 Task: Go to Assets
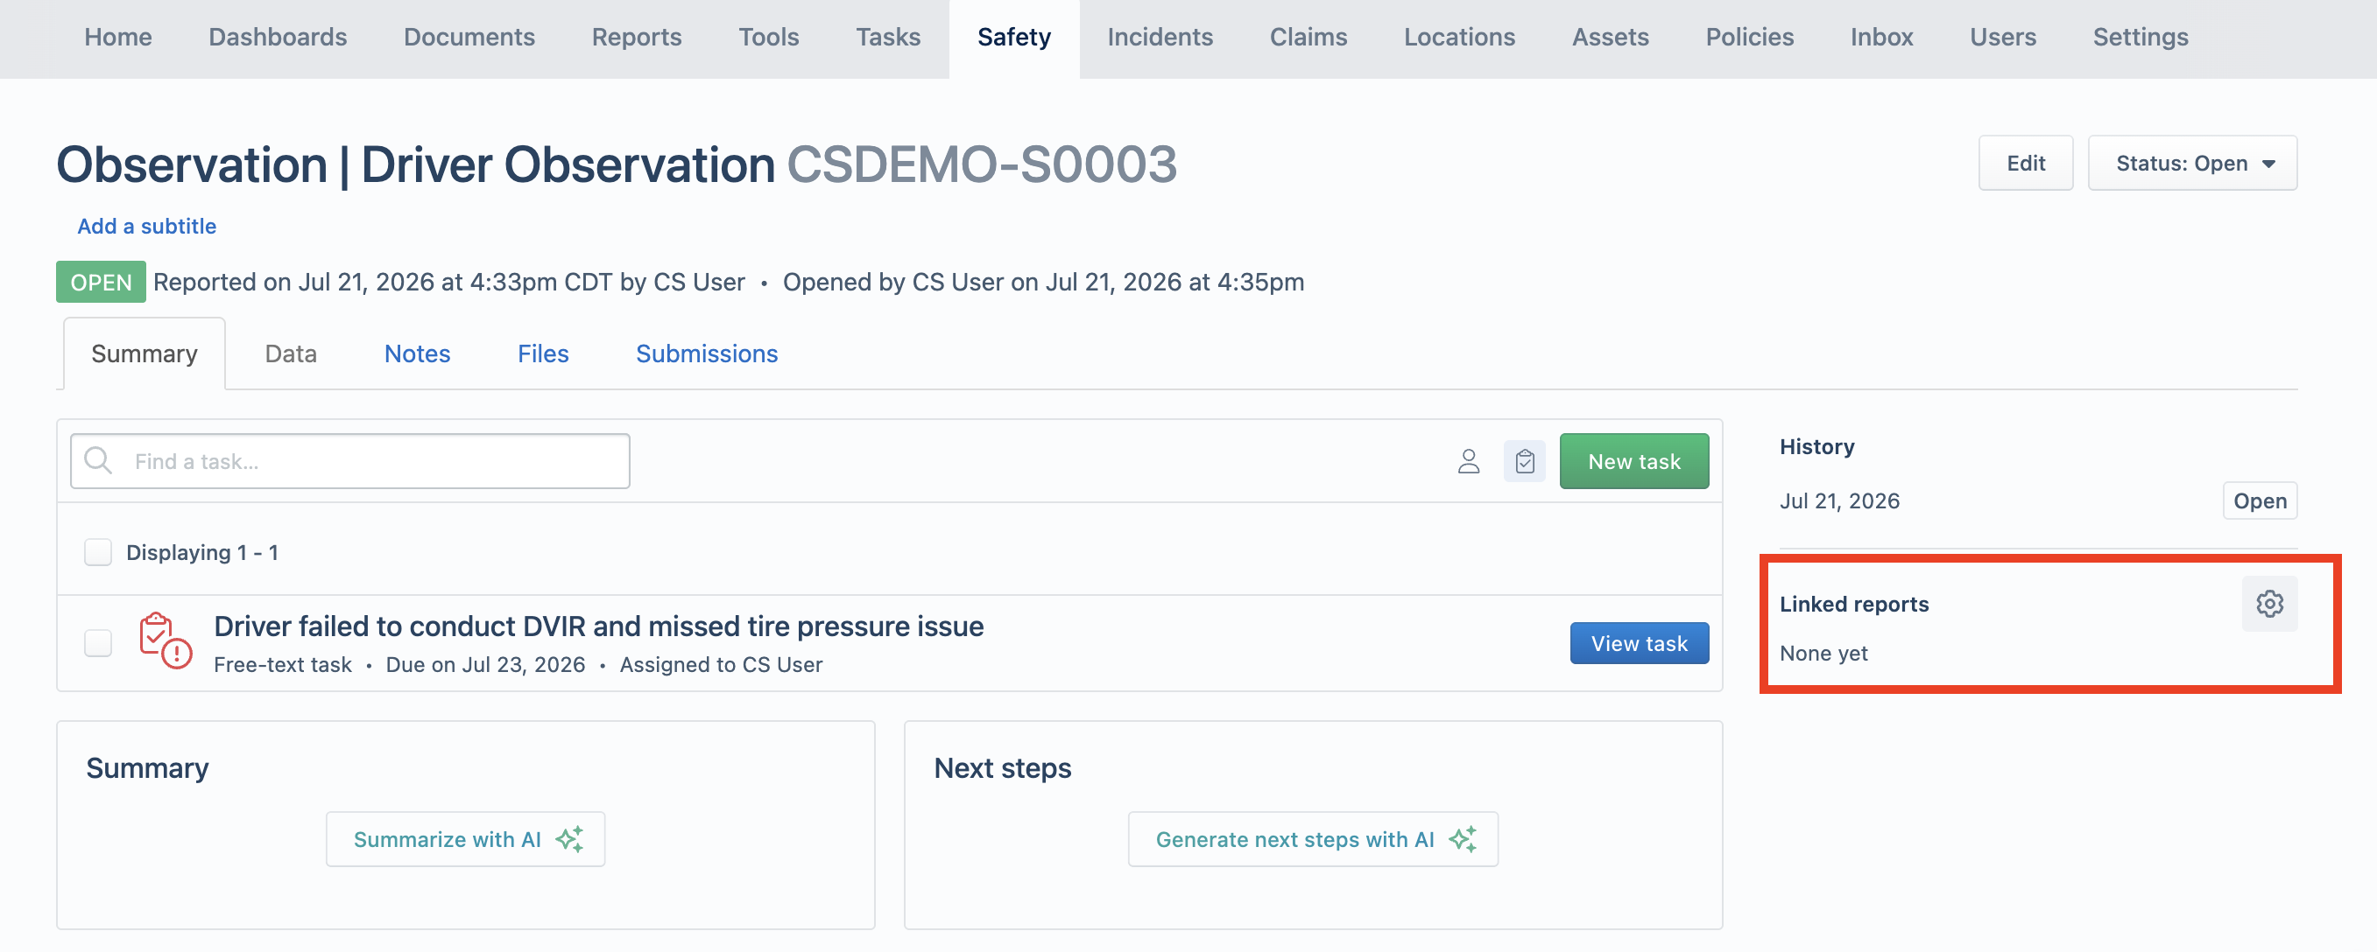tap(1610, 37)
